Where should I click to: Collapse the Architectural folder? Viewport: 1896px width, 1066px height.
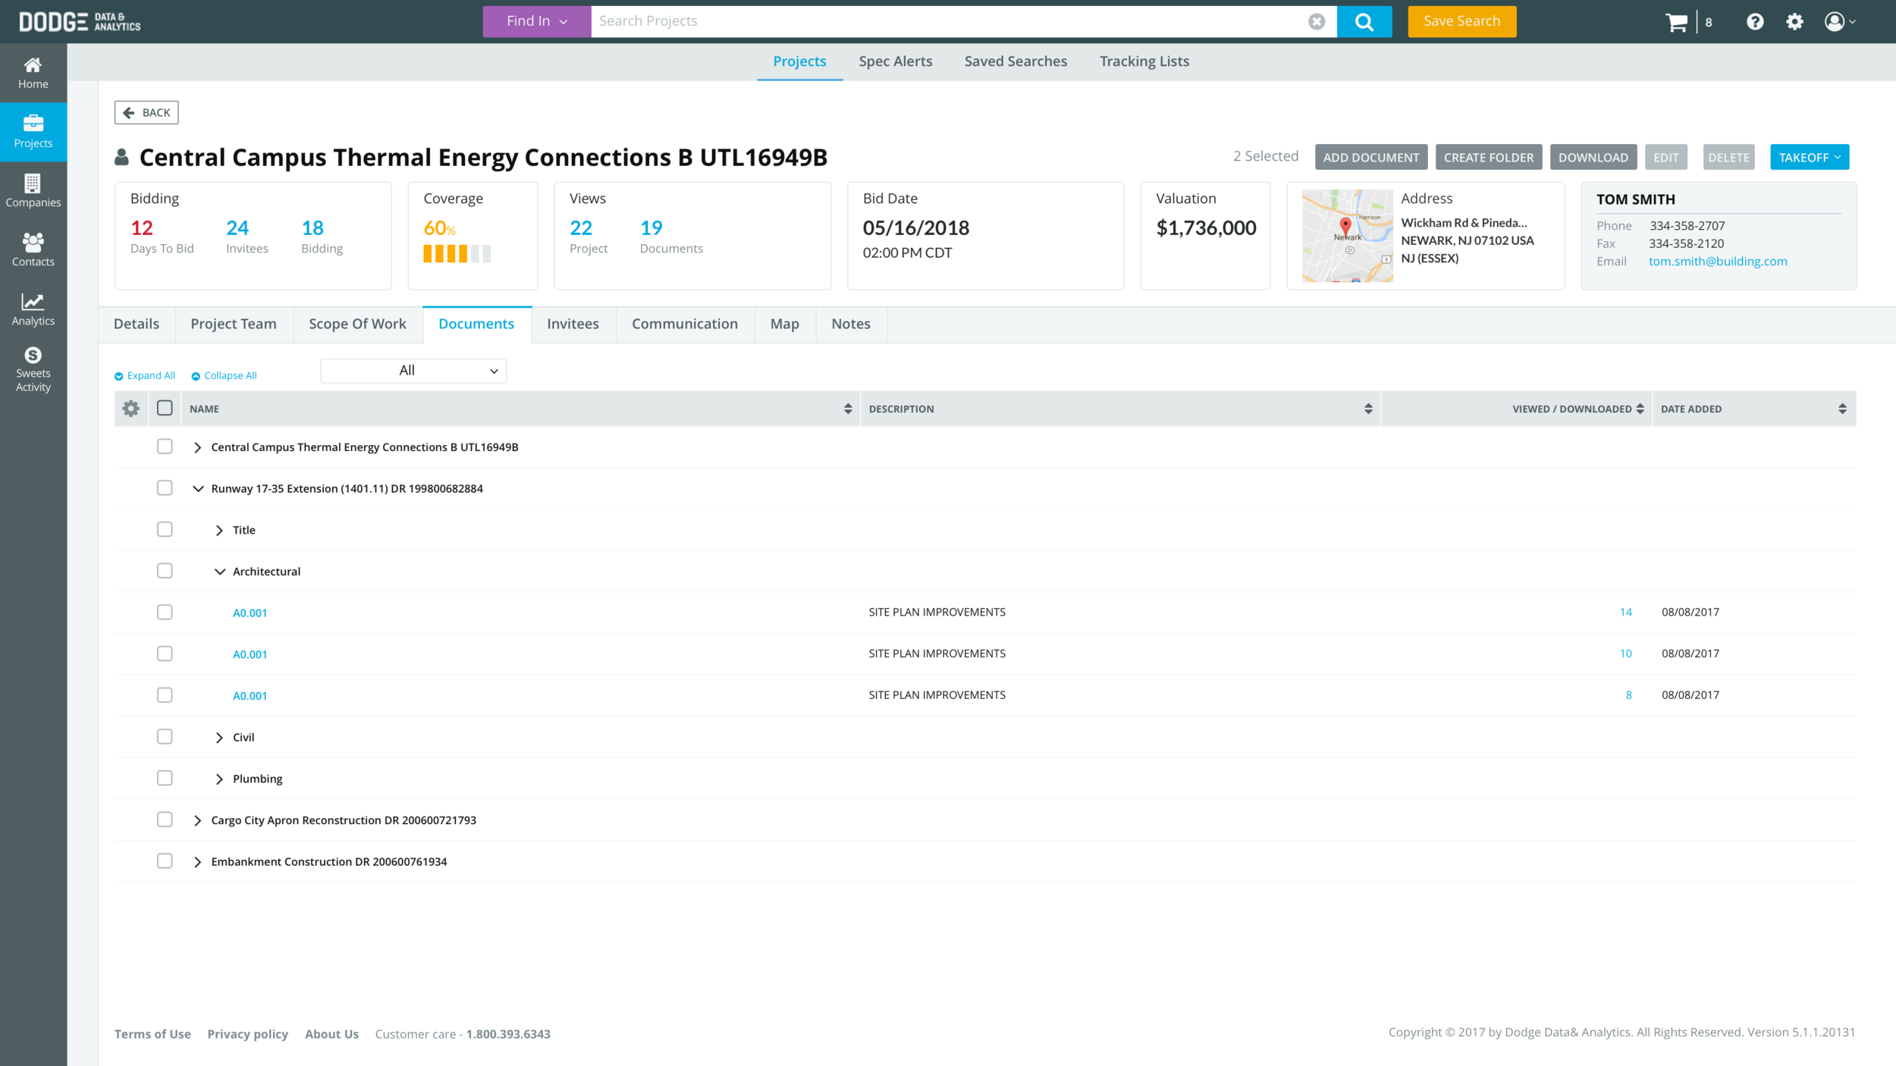tap(220, 572)
